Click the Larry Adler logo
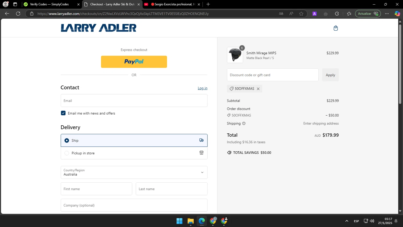 [x=99, y=28]
